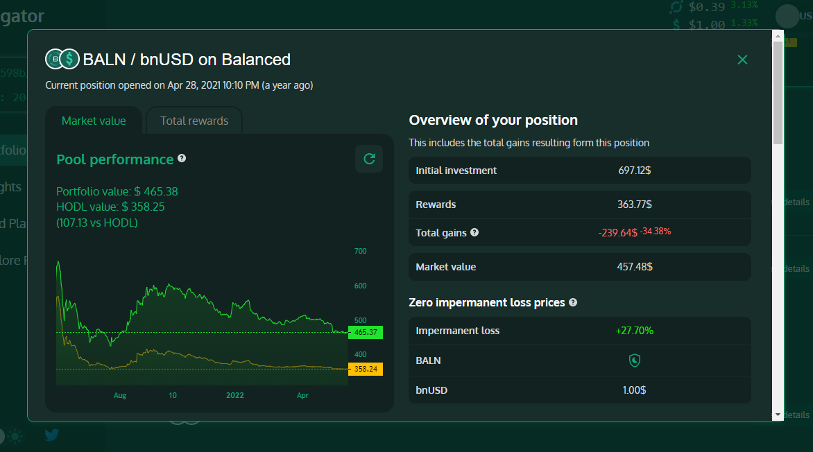813x452 pixels.
Task: Toggle light theme with the sun icon
Action: pyautogui.click(x=15, y=436)
